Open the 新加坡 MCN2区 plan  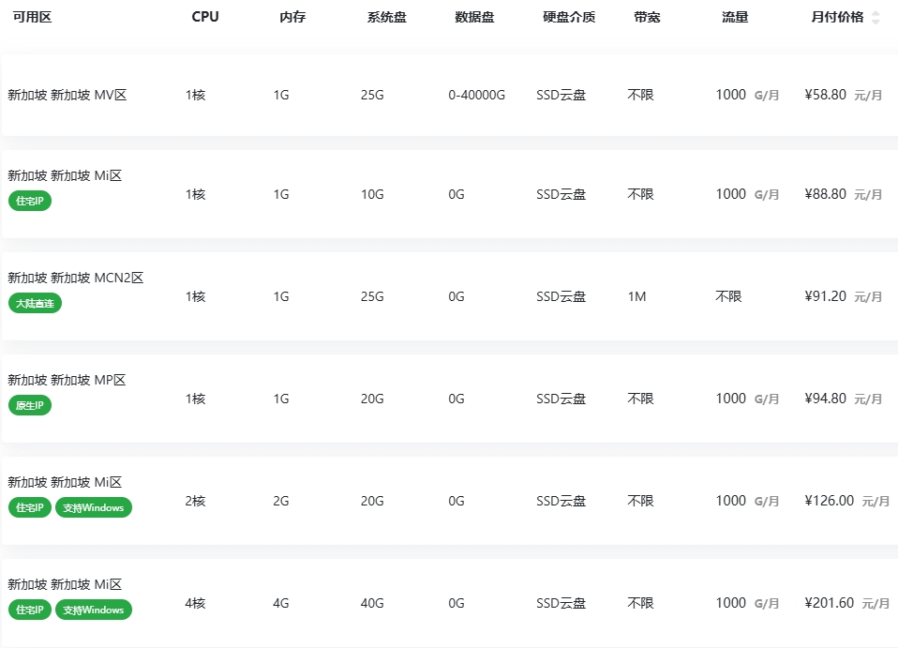click(x=75, y=278)
